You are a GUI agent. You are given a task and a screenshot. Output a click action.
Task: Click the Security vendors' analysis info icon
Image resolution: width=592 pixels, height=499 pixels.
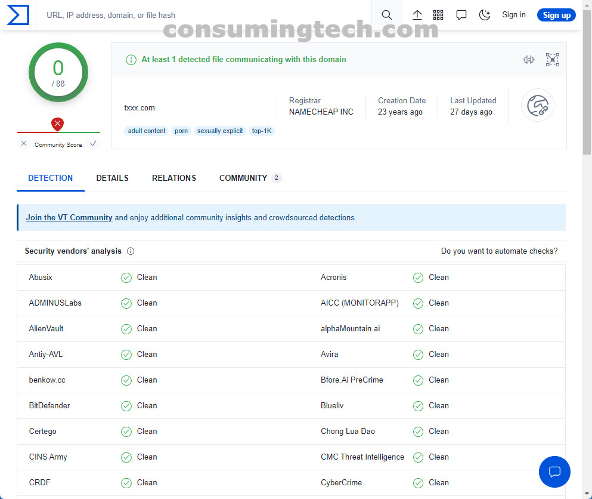131,251
